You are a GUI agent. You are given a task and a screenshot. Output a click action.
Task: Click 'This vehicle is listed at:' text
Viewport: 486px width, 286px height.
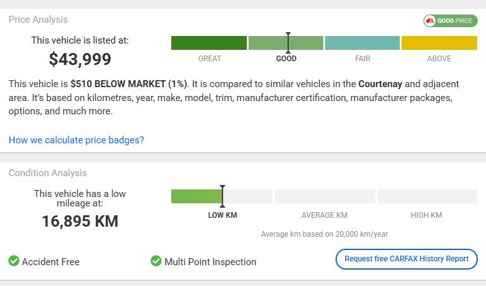tap(80, 40)
